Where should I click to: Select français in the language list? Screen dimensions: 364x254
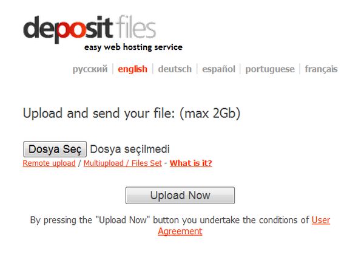322,69
